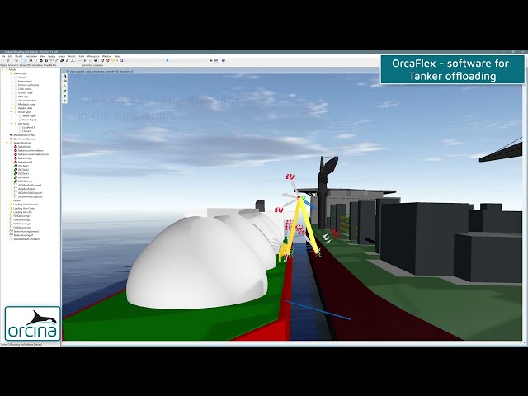The width and height of the screenshot is (528, 396).
Task: Open the Replay menu
Action: coord(51,56)
